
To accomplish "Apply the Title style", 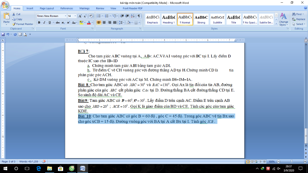I will (x=233, y=19).
